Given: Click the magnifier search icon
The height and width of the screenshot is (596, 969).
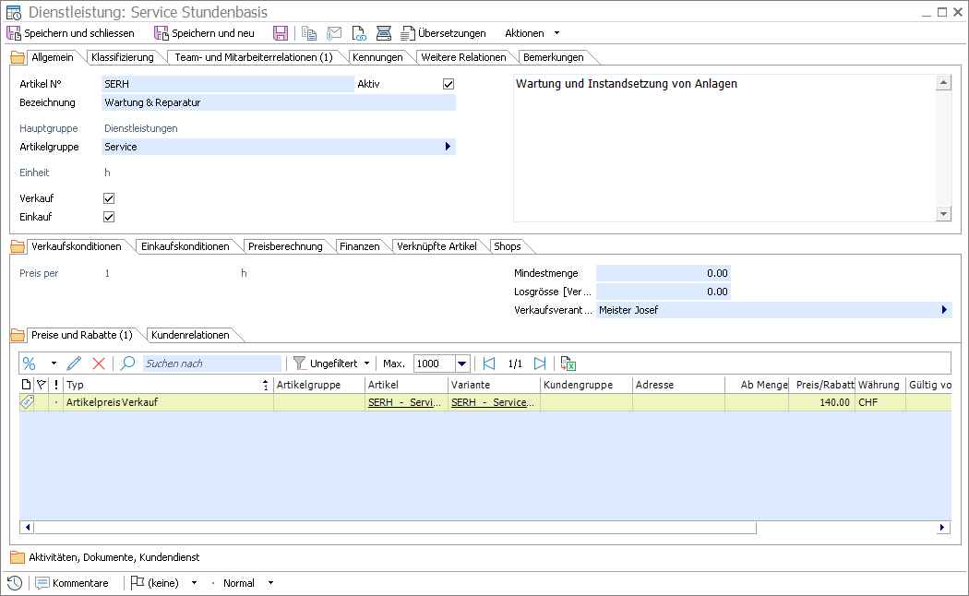Looking at the screenshot, I should click(128, 364).
